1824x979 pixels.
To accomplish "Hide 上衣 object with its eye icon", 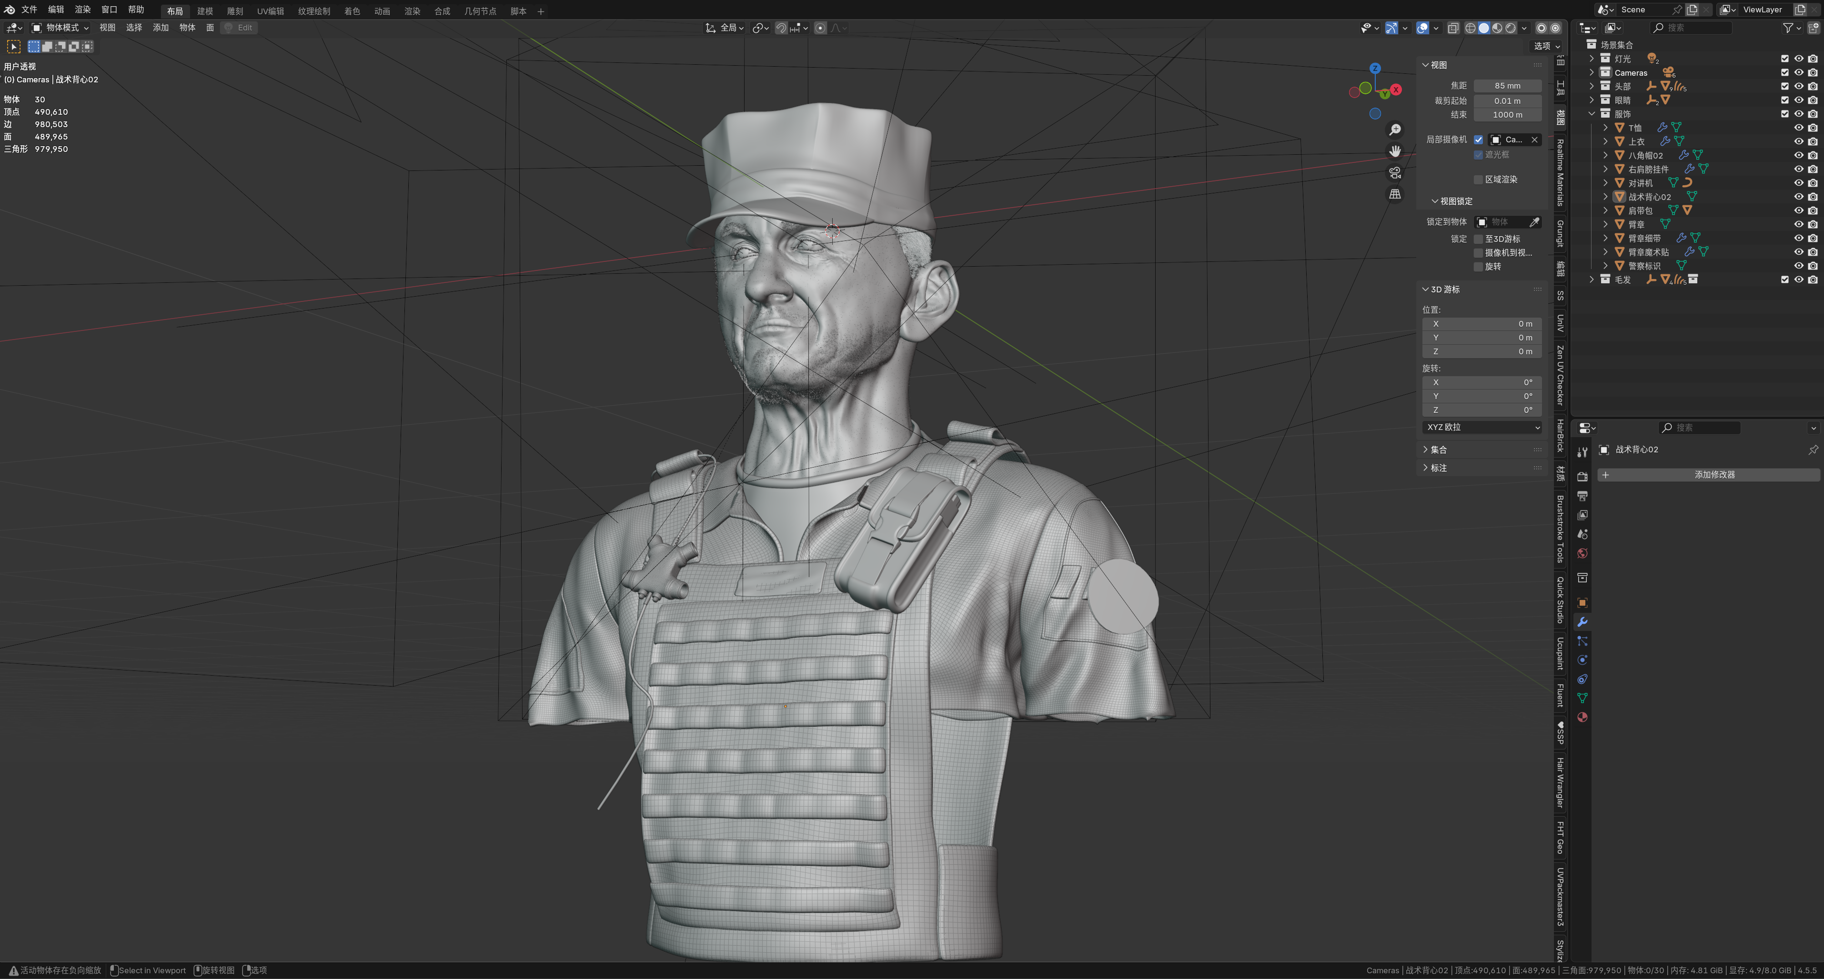I will click(1798, 141).
